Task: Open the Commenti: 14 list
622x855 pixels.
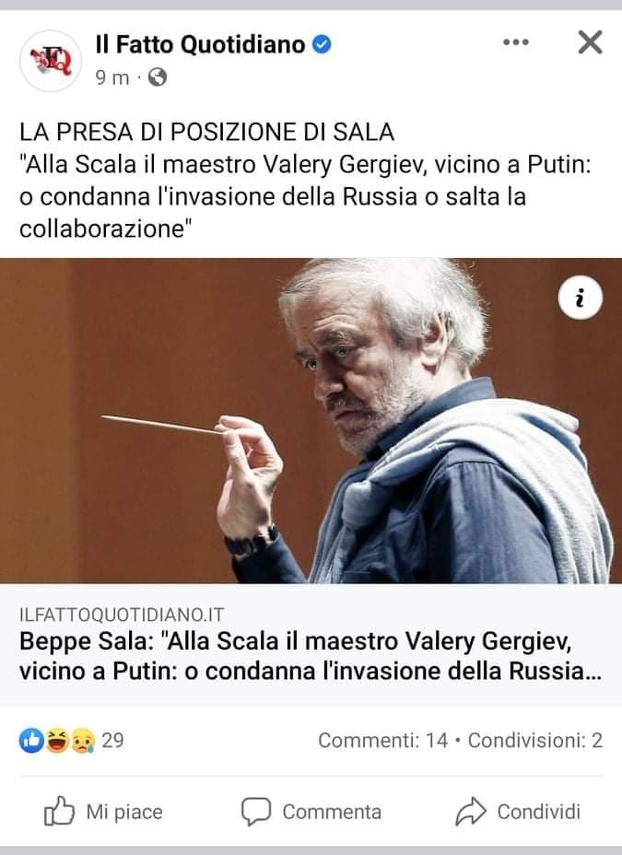Action: pos(382,741)
